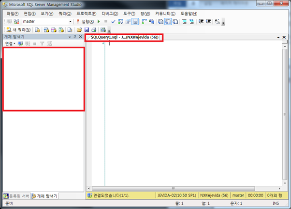Click the Connect query toolbar icon

point(9,22)
